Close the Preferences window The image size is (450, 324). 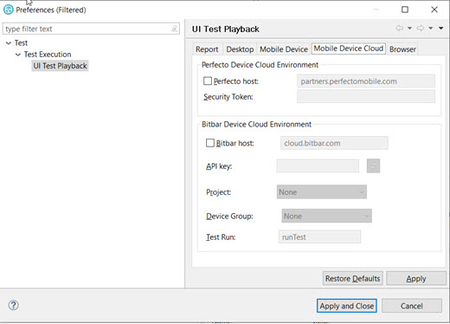coord(434,10)
